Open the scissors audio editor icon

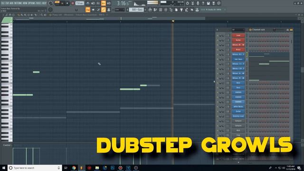192,3
